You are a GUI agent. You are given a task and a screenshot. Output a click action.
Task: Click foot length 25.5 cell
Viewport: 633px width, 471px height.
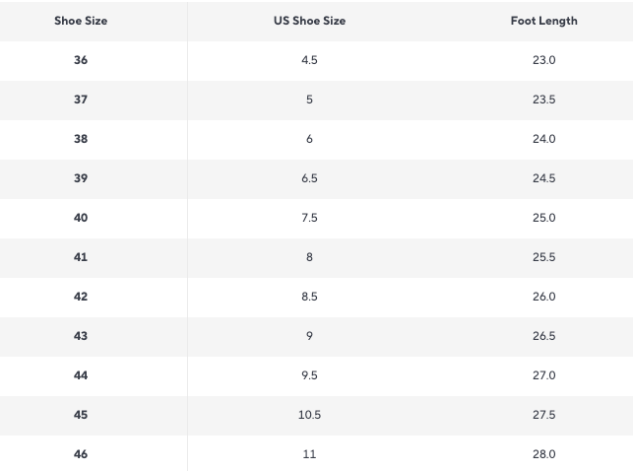point(543,257)
